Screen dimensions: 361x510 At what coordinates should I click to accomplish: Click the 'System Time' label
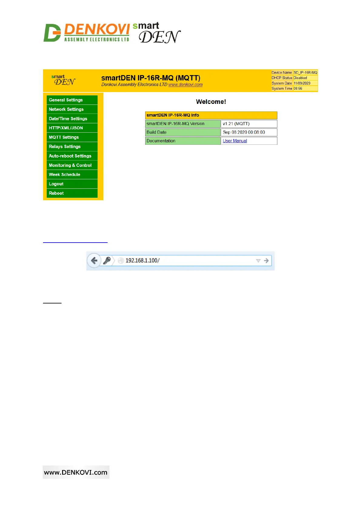282,88
